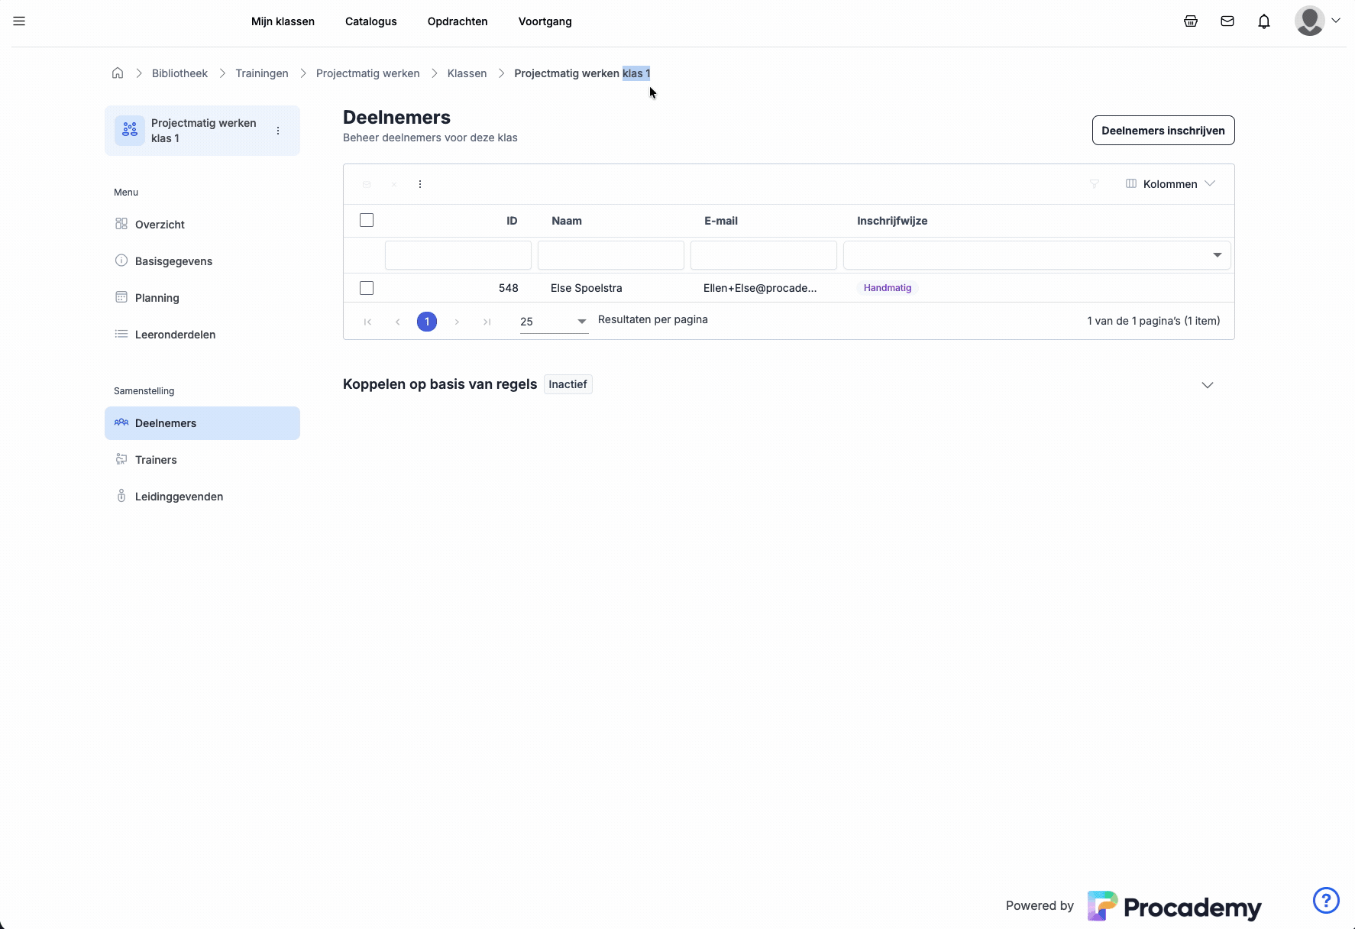This screenshot has width=1355, height=929.
Task: Click the home icon in breadcrumb
Action: pyautogui.click(x=118, y=73)
